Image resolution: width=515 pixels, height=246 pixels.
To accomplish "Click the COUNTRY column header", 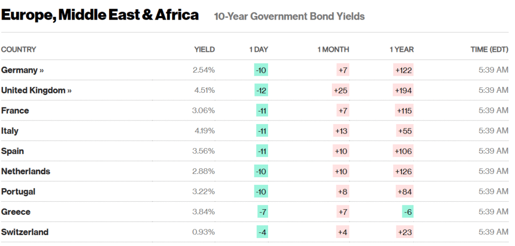I will tap(19, 49).
